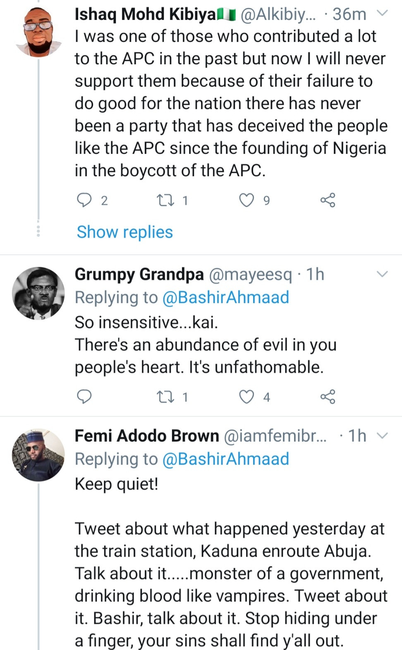
Task: Open options chevron on Ishaq's tweet
Action: [383, 13]
